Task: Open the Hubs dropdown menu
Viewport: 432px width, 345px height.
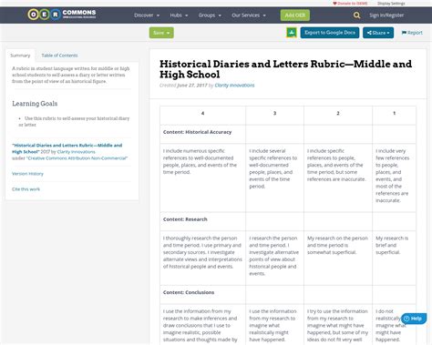Action: click(x=179, y=15)
